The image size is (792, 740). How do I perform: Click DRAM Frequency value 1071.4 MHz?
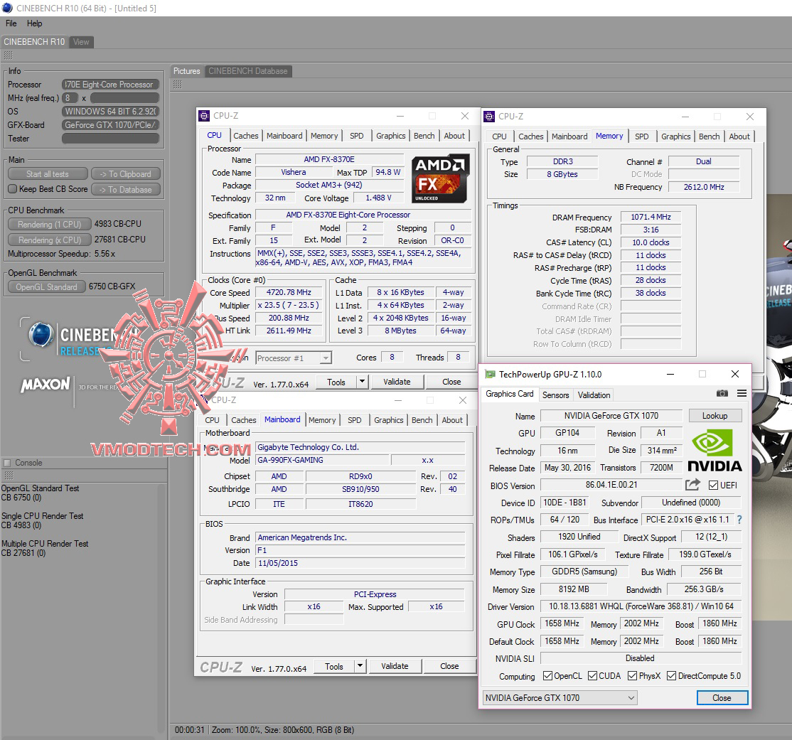click(651, 218)
